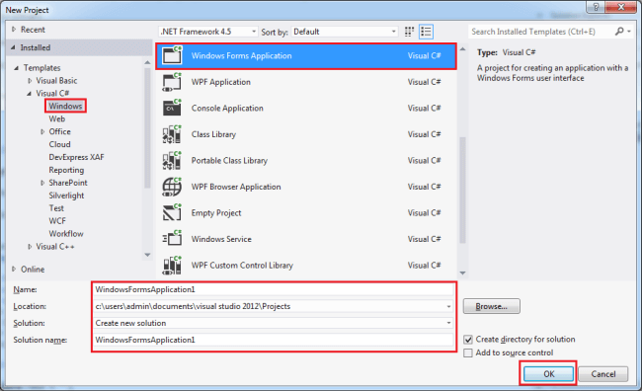Click the Windows Forms Application template icon
Viewport: 642px width, 391px height.
pyautogui.click(x=172, y=55)
